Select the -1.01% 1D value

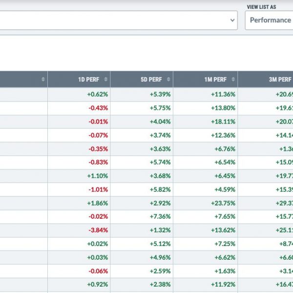coord(98,189)
